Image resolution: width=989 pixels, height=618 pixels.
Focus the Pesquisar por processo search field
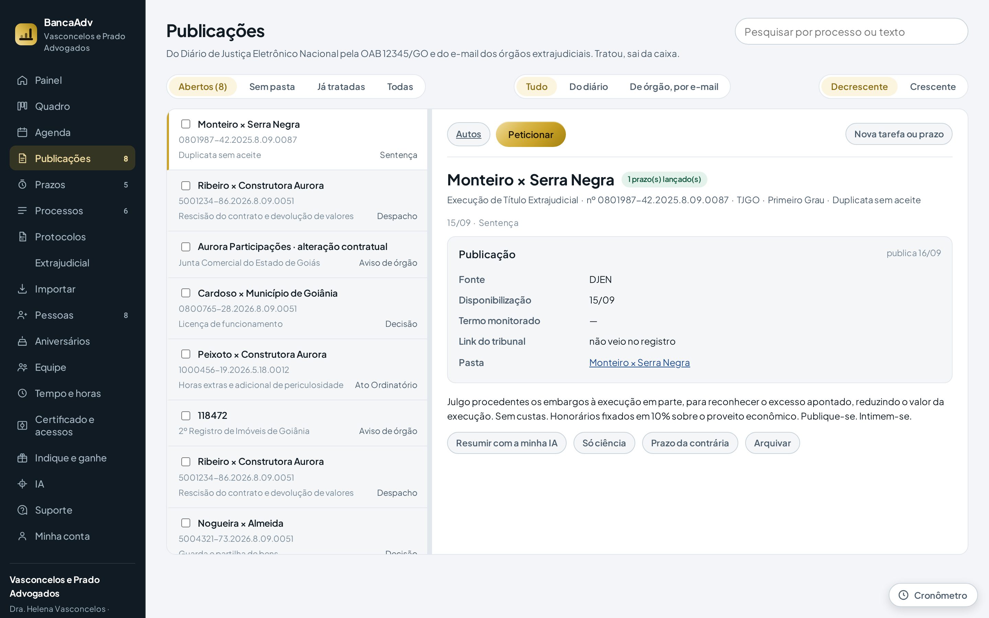pos(851,32)
